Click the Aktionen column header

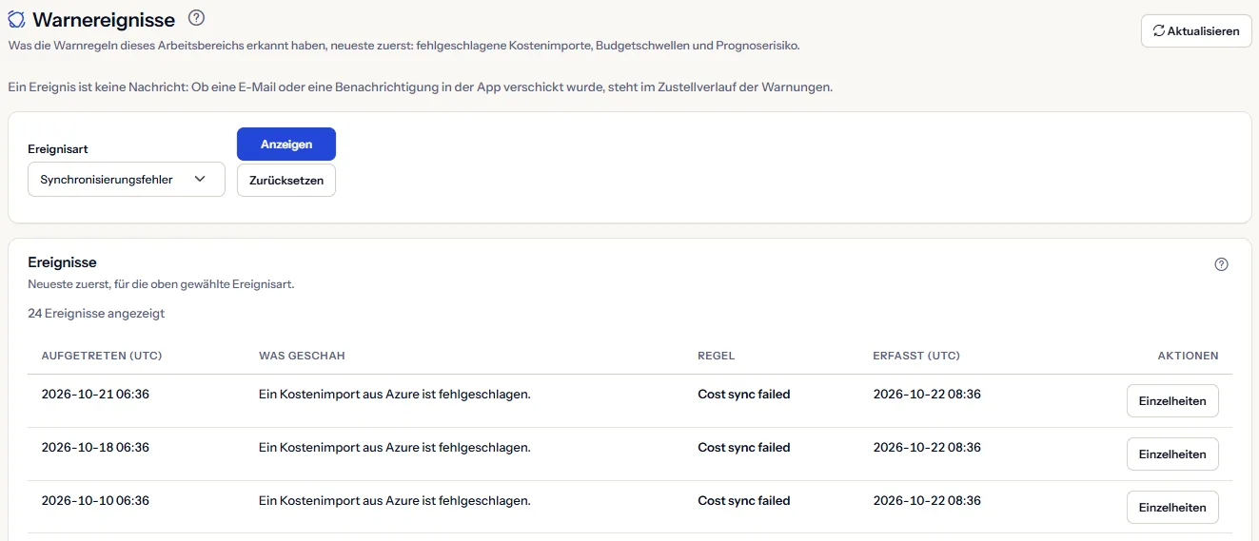pos(1188,356)
